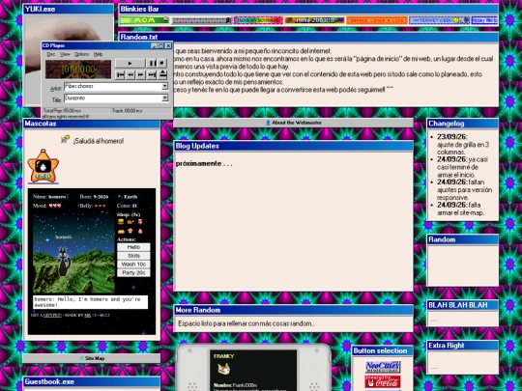Click the pet's speech message box

click(x=90, y=302)
